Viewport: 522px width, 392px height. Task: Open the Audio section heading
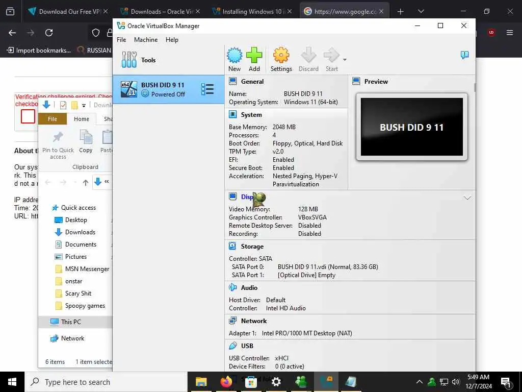click(x=249, y=288)
